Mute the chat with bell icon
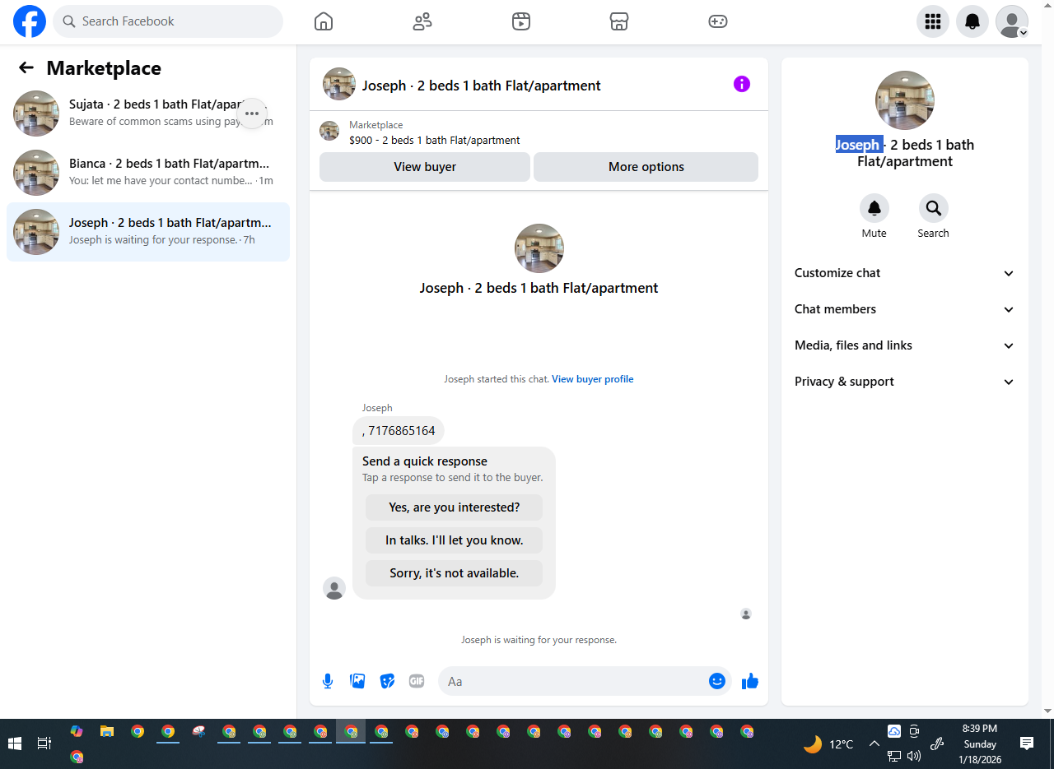The width and height of the screenshot is (1054, 769). 874,208
